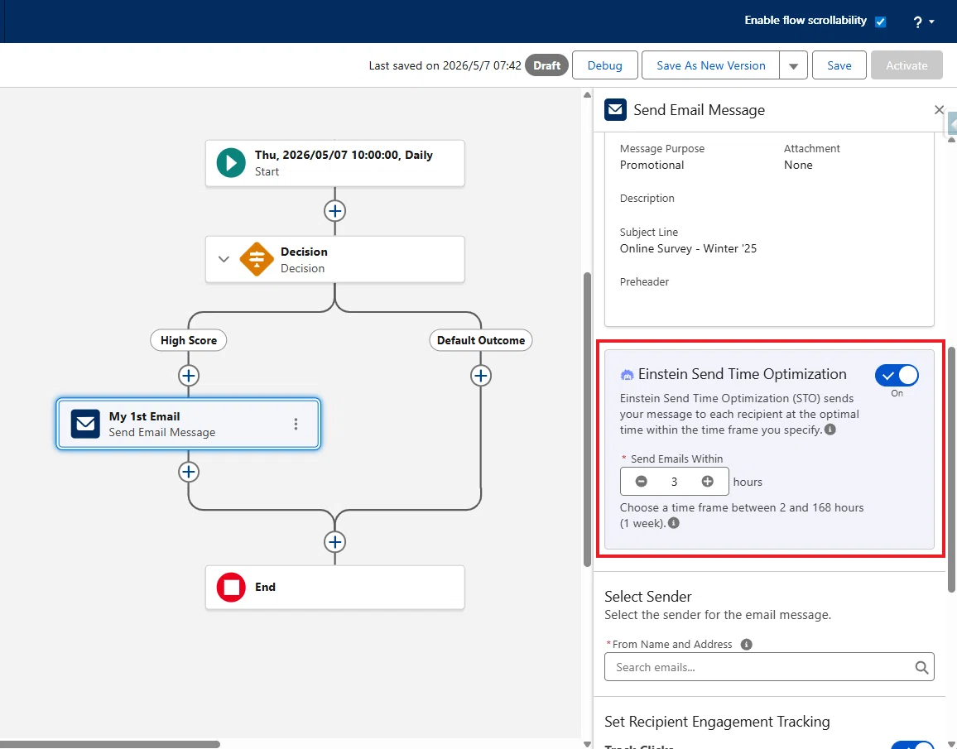Uncheck Enable flow scrollability checkbox

coord(880,22)
